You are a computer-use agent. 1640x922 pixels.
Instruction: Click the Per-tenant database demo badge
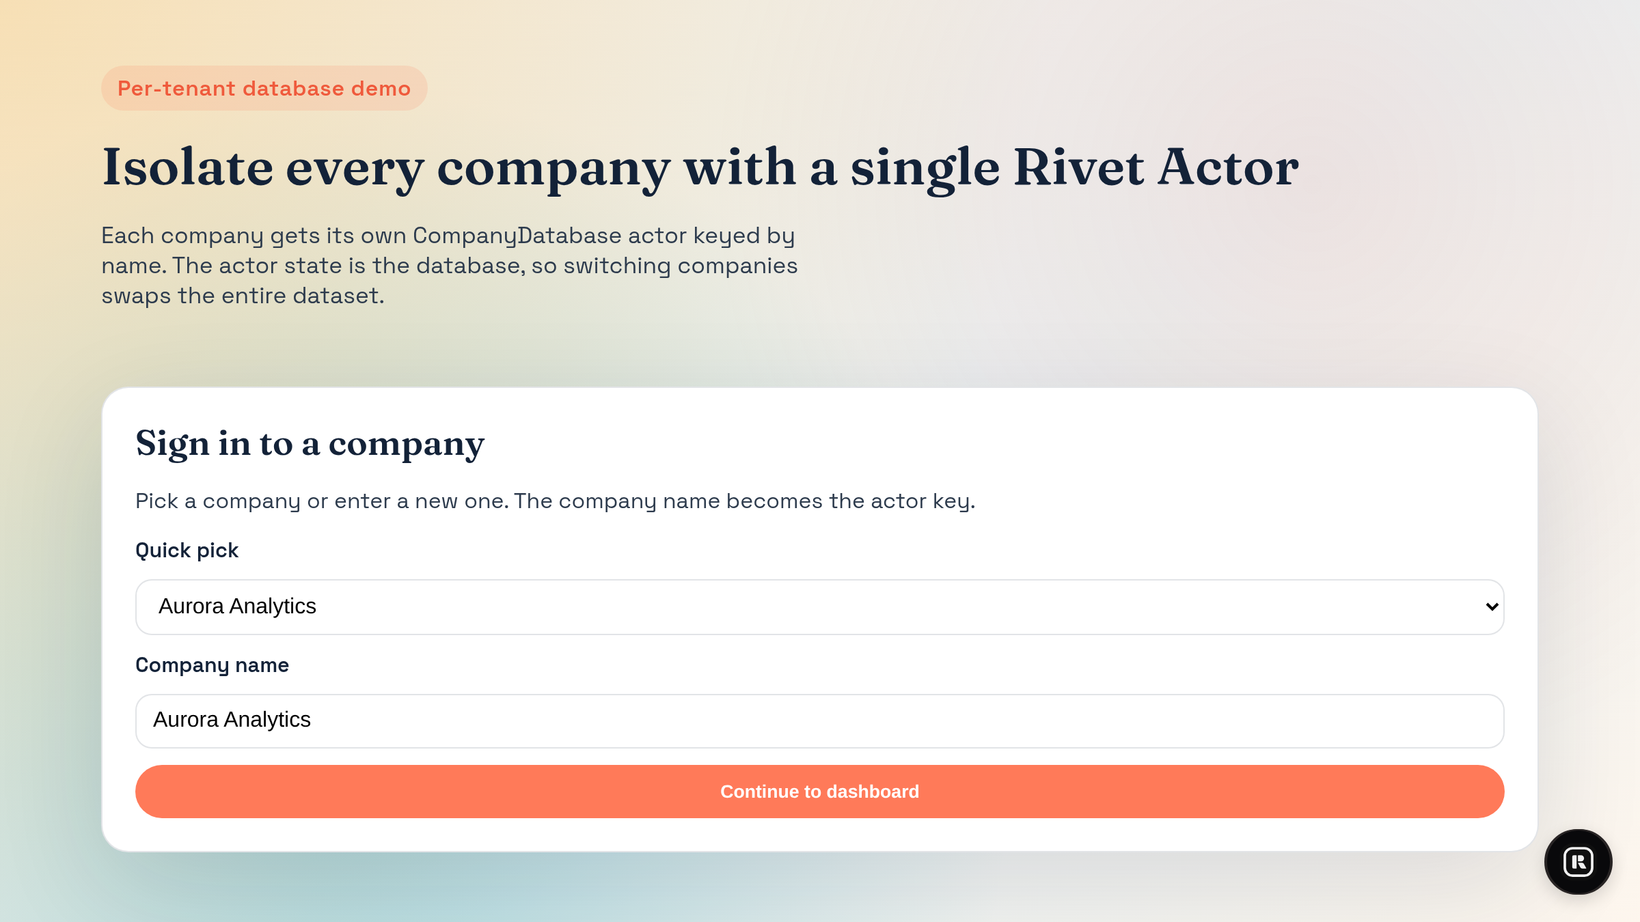tap(264, 88)
